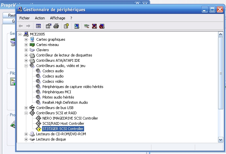The width and height of the screenshot is (226, 154).
Task: Select the ST3TIGER SCSI Controller entry
Action: [63, 129]
